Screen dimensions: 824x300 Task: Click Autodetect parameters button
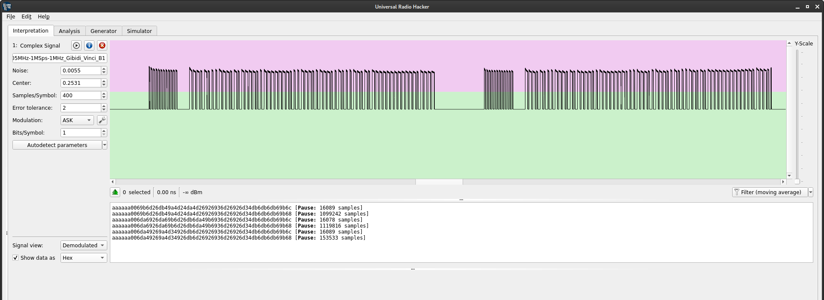click(x=57, y=145)
